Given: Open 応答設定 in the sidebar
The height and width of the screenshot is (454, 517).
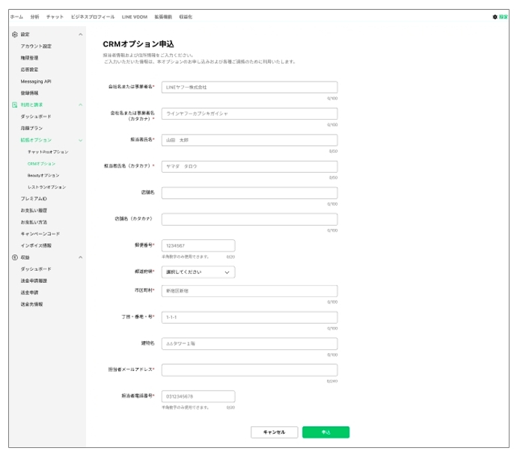Looking at the screenshot, I should coord(29,70).
